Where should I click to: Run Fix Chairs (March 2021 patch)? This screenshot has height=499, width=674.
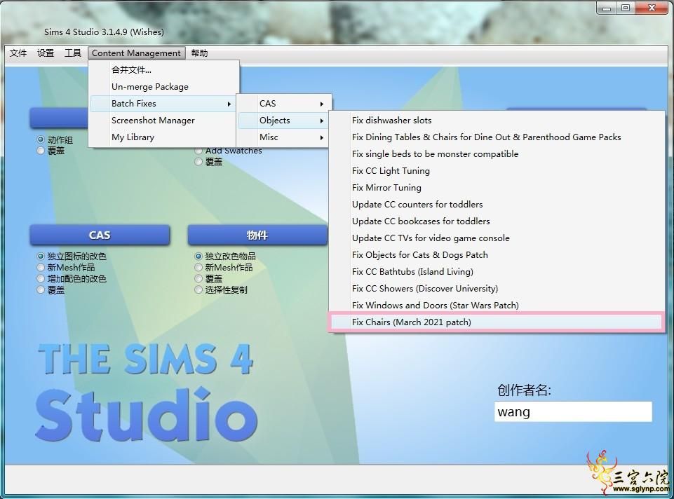click(497, 322)
